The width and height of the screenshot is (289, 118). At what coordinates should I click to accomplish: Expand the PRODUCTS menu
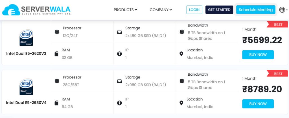(x=125, y=10)
